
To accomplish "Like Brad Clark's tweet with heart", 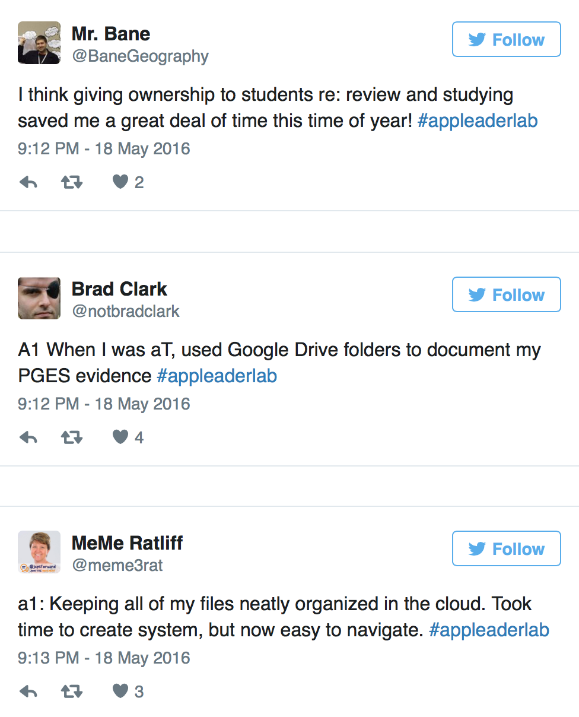I will [121, 437].
